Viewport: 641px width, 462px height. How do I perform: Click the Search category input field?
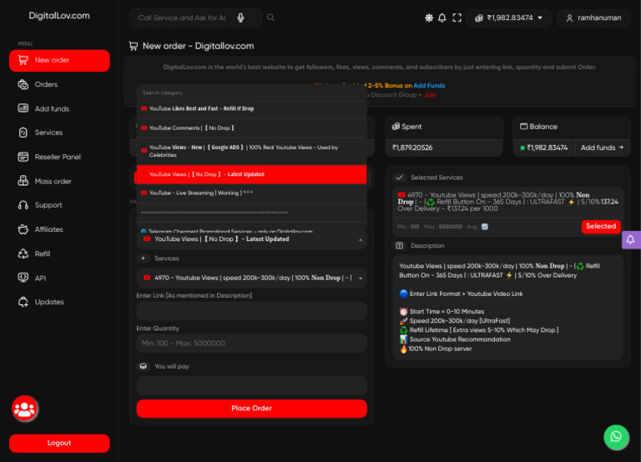(251, 93)
